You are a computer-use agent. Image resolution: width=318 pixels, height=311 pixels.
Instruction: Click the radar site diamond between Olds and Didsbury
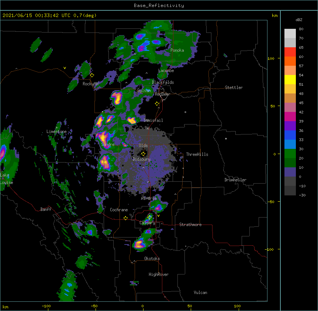tap(143, 154)
